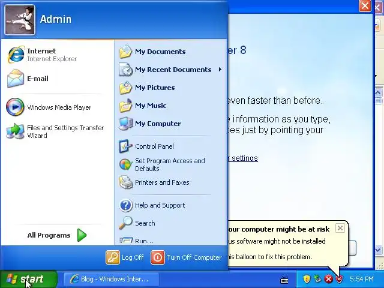Click the IE window scrollbar up arrow
Screen dimensions: 384x288
(x=377, y=93)
